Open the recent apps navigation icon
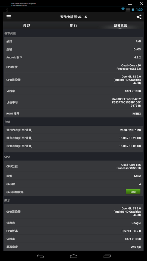Image resolution: width=147 pixels, height=261 pixels. [x=107, y=256]
